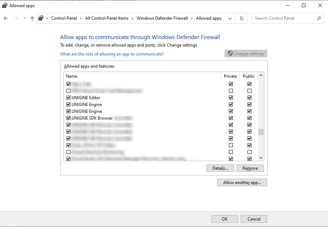Expand chevron after Control Panel breadcrumb

pos(81,18)
